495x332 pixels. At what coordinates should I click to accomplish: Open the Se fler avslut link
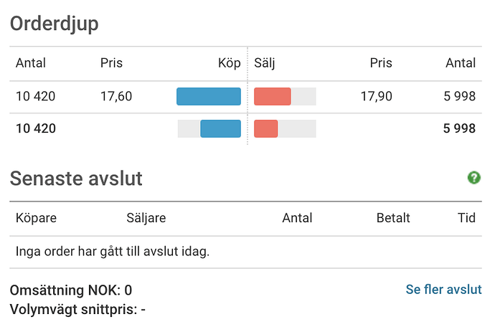[x=443, y=290]
